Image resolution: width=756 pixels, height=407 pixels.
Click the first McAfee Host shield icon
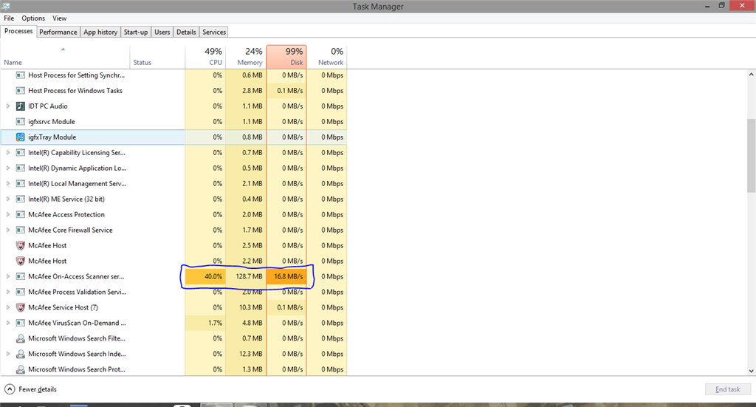[20, 245]
